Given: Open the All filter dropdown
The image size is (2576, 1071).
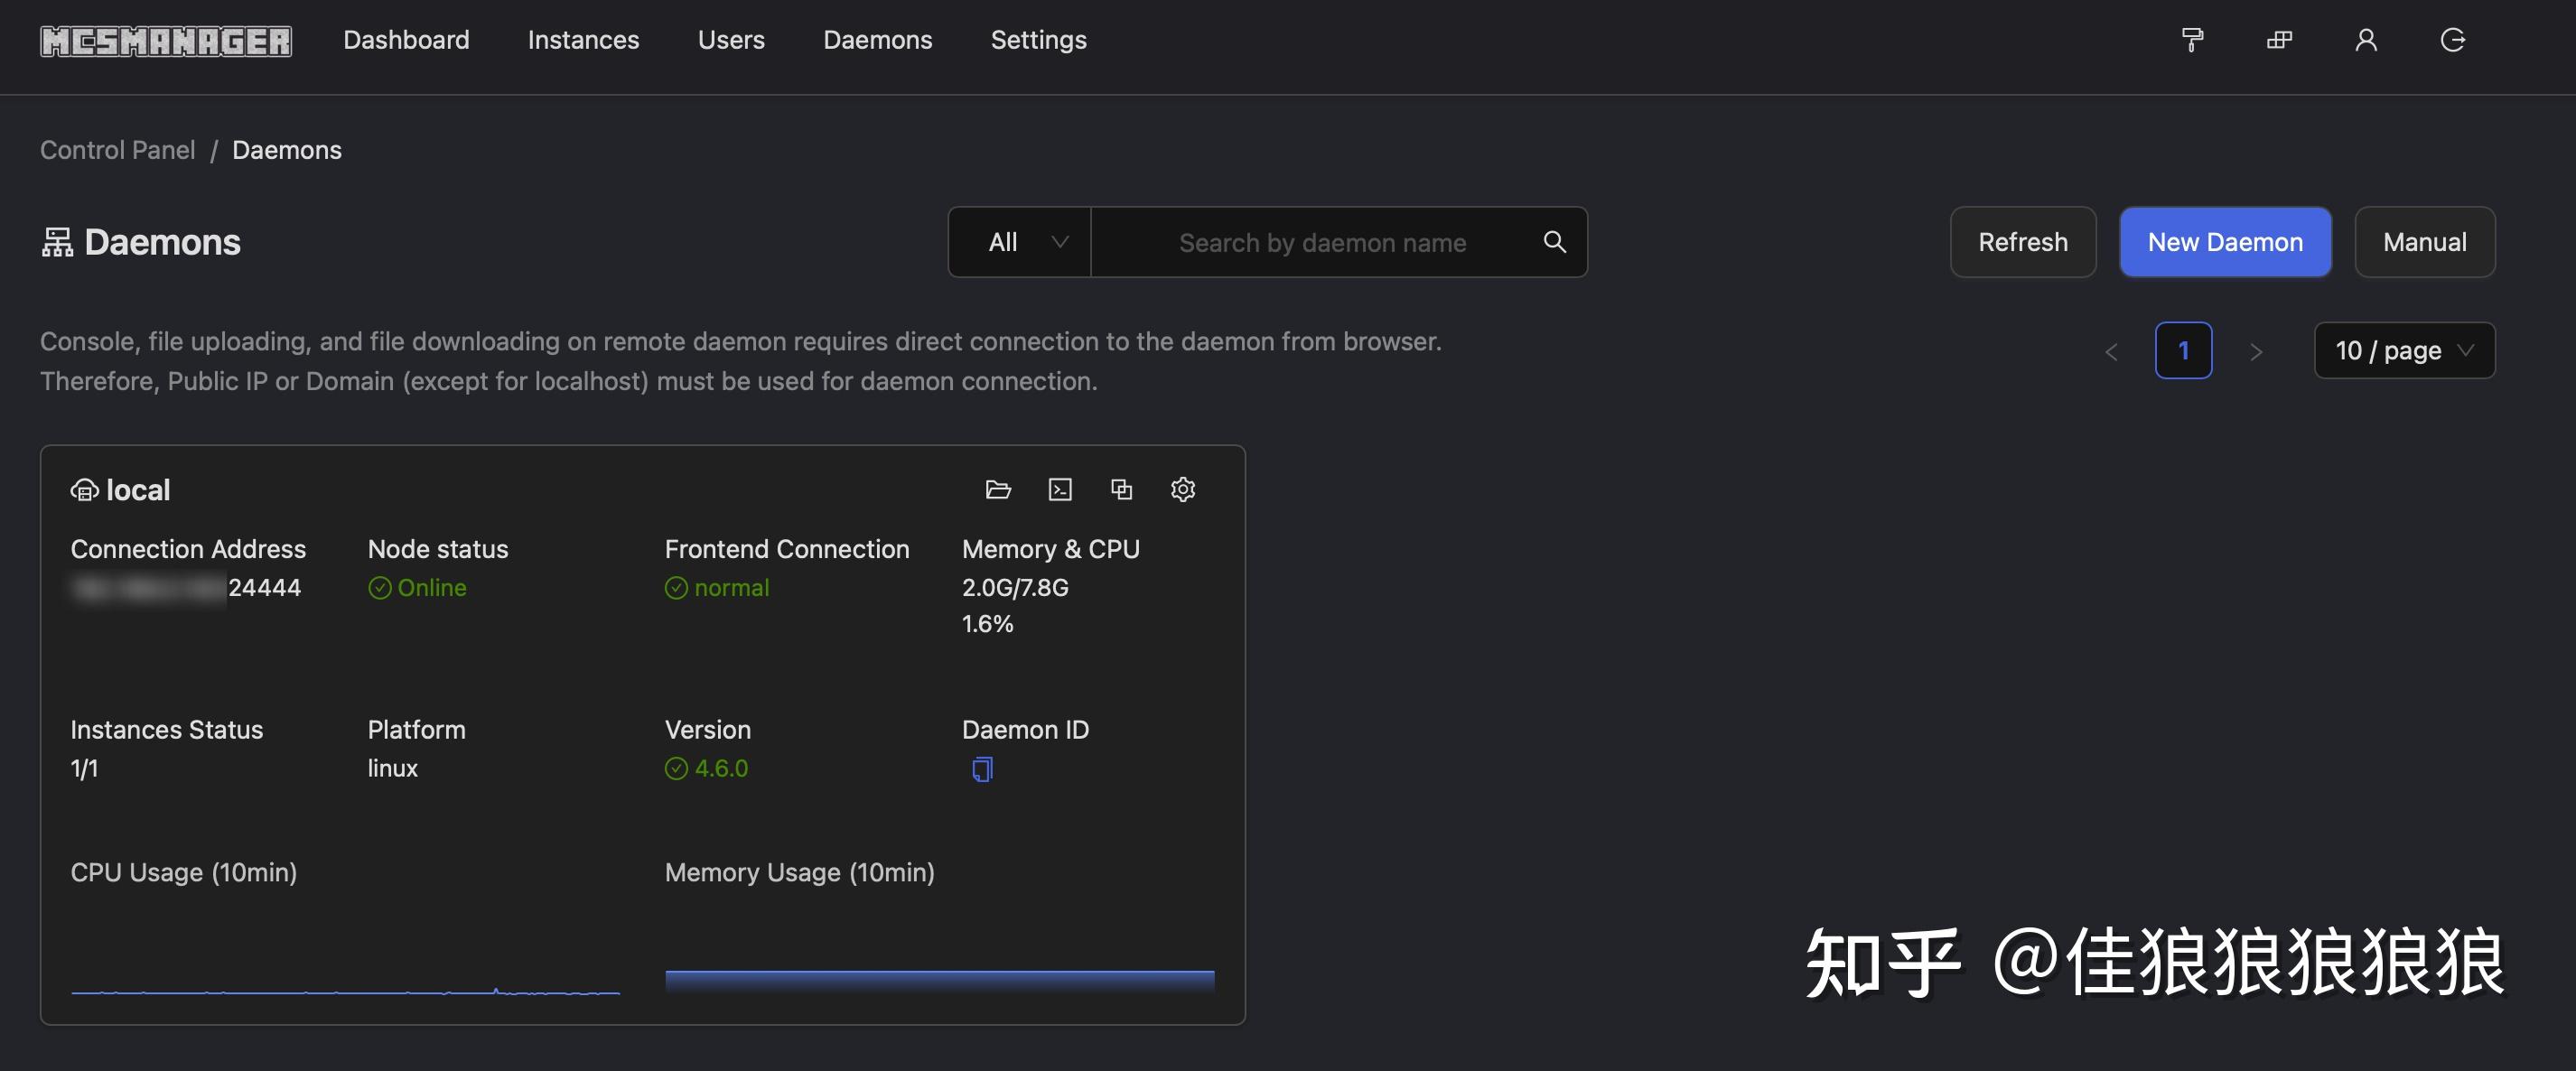Looking at the screenshot, I should pos(1019,242).
